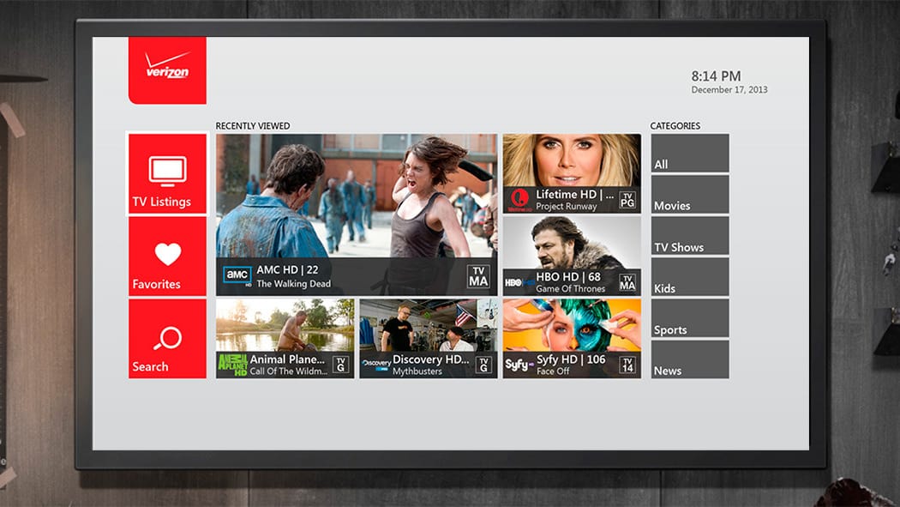Click the Lifetime channel logo
900x507 pixels.
point(519,199)
